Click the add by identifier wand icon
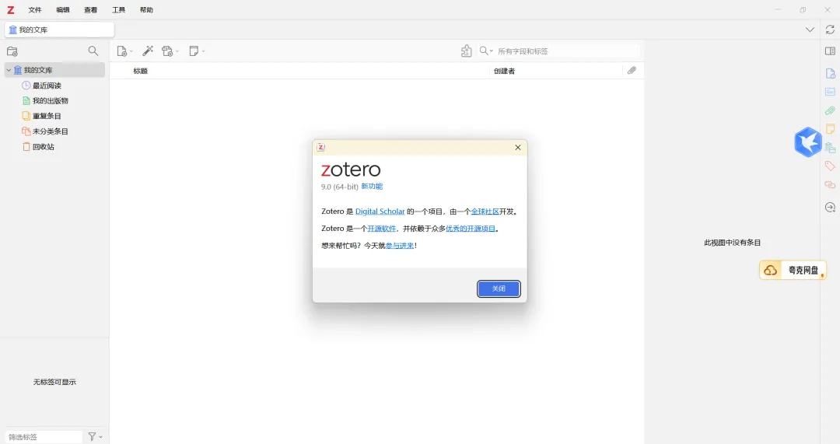 pos(147,51)
